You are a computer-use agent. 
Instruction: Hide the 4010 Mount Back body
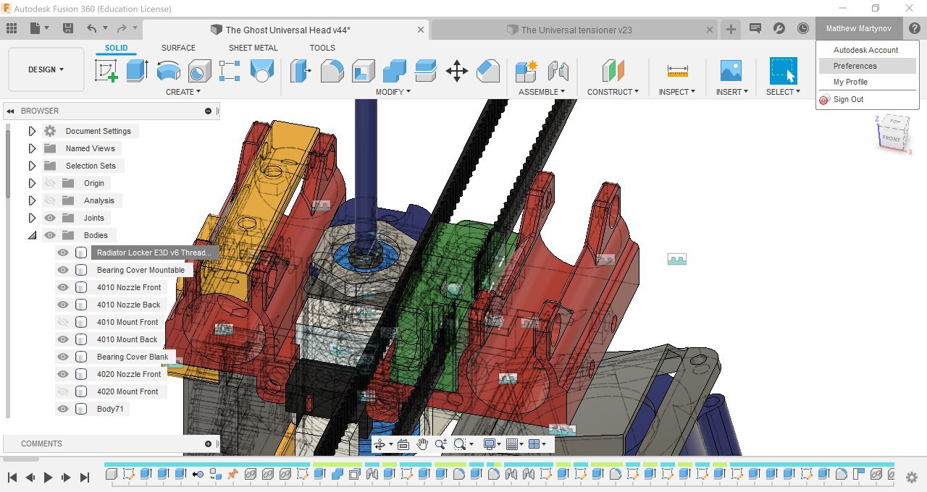click(x=63, y=339)
